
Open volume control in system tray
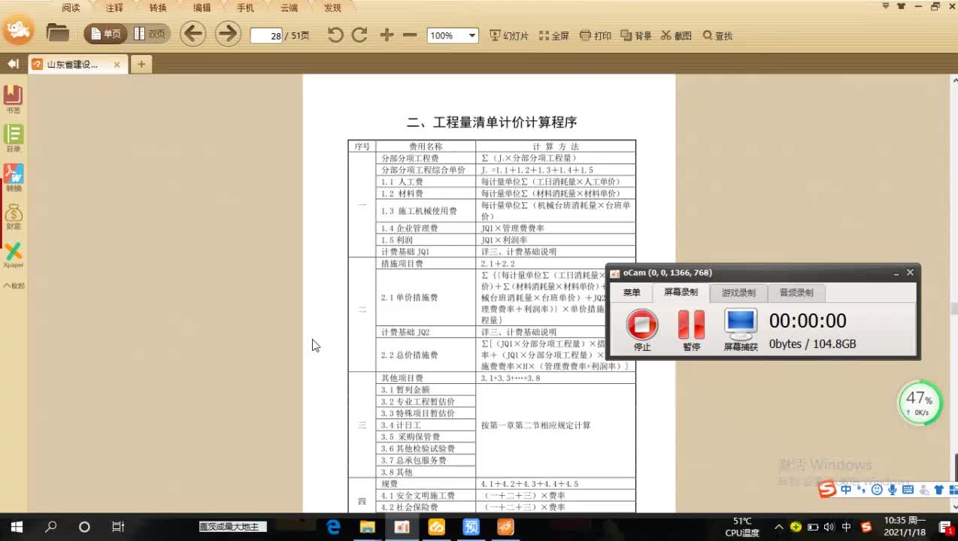(x=829, y=527)
